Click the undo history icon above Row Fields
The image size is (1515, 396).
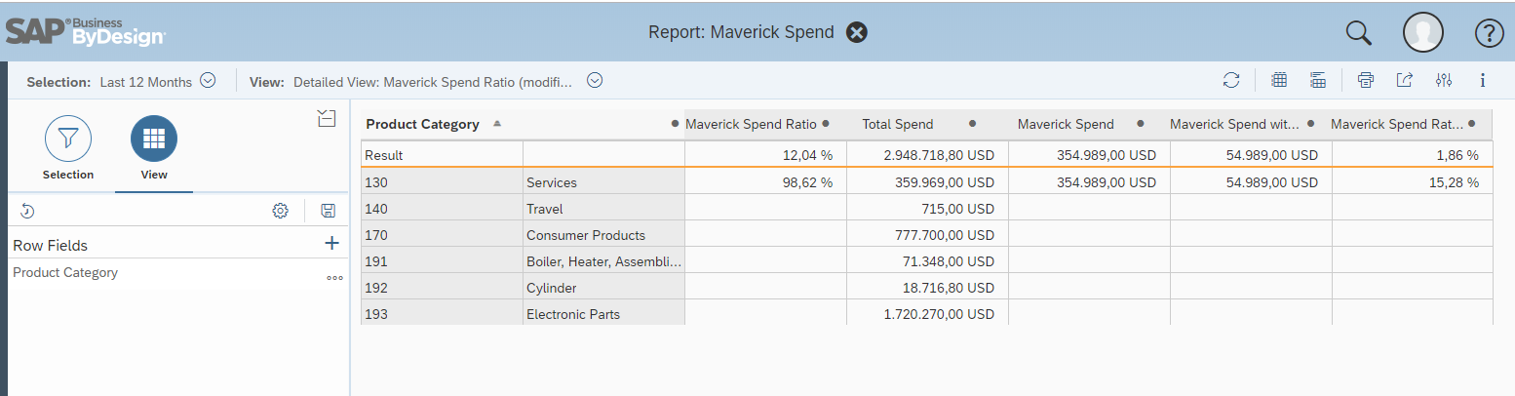[x=27, y=211]
